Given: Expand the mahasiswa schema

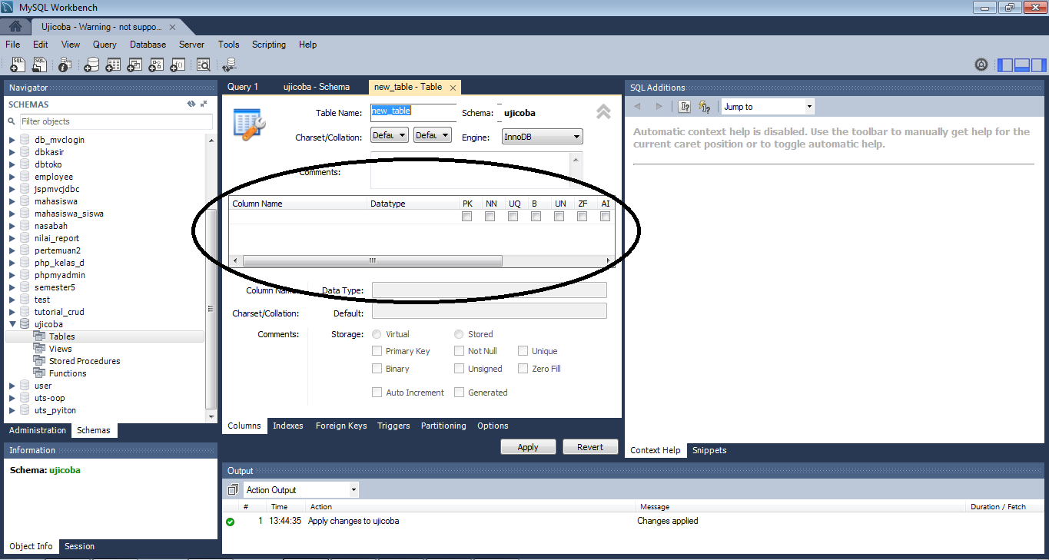Looking at the screenshot, I should [x=11, y=200].
